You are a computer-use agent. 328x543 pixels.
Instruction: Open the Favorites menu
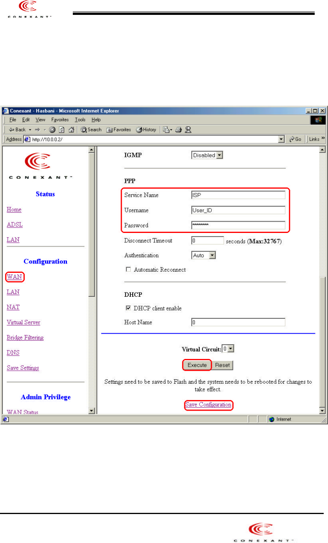[x=60, y=119]
